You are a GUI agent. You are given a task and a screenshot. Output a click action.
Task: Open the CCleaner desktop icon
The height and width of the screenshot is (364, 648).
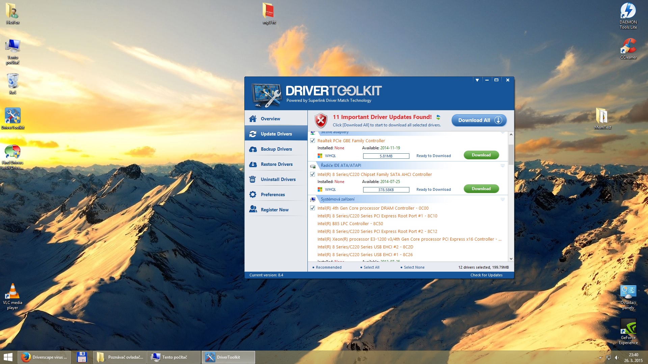point(628,46)
